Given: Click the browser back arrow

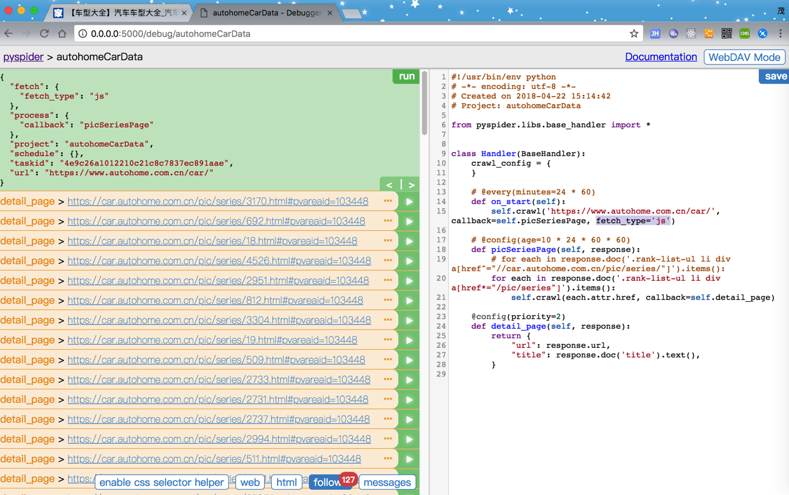Looking at the screenshot, I should tap(9, 33).
